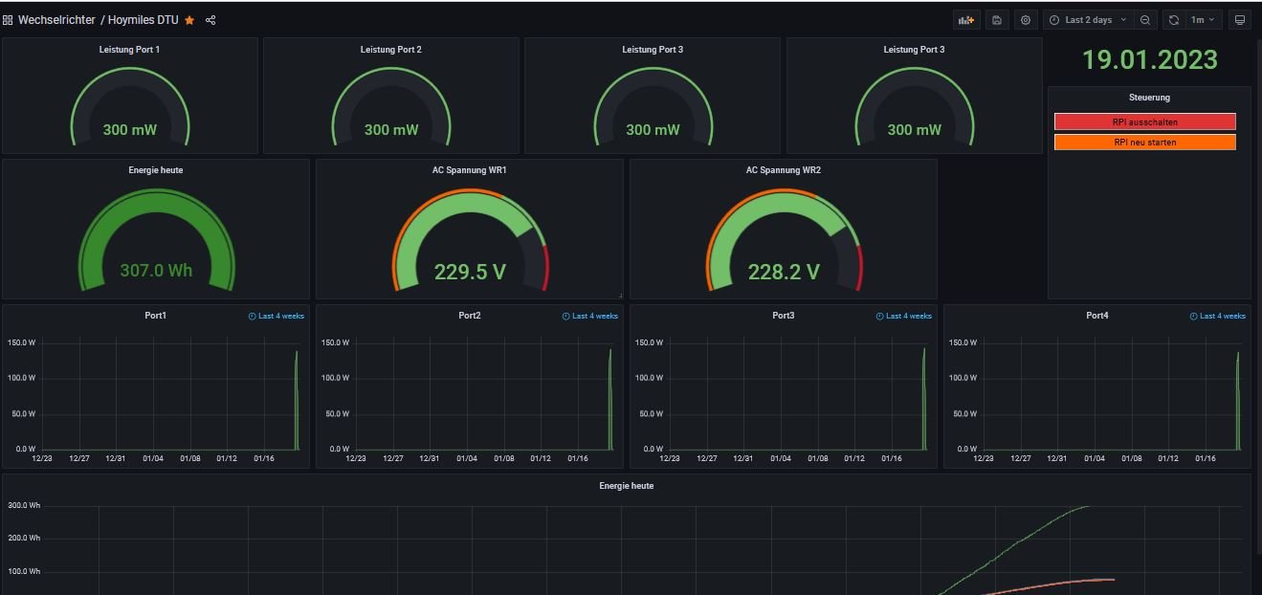This screenshot has height=595, width=1262.
Task: Open the Energie heute gauge panel menu
Action: pyautogui.click(x=155, y=170)
